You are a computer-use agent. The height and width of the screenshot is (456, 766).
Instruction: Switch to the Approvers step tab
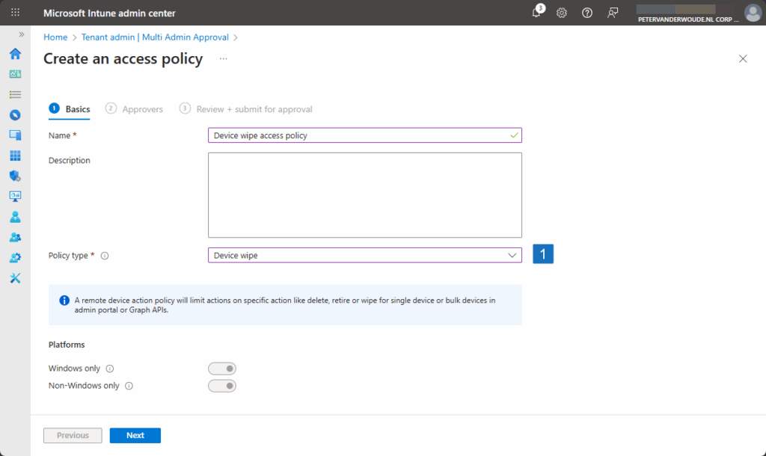[x=142, y=109]
